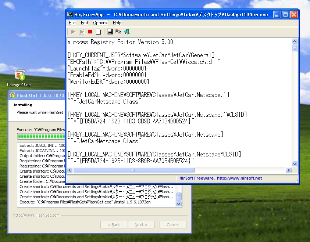The image size is (310, 242).
Task: Click "Extract: JCBUL.INI" row in installer log
Action: tap(42, 145)
